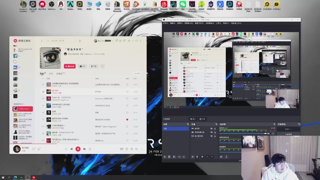This screenshot has width=320, height=180.
Task: Open Microsoft Edge from the taskbar
Action: tap(15, 178)
